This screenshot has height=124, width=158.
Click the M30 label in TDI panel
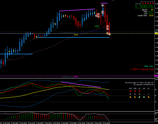point(135,89)
